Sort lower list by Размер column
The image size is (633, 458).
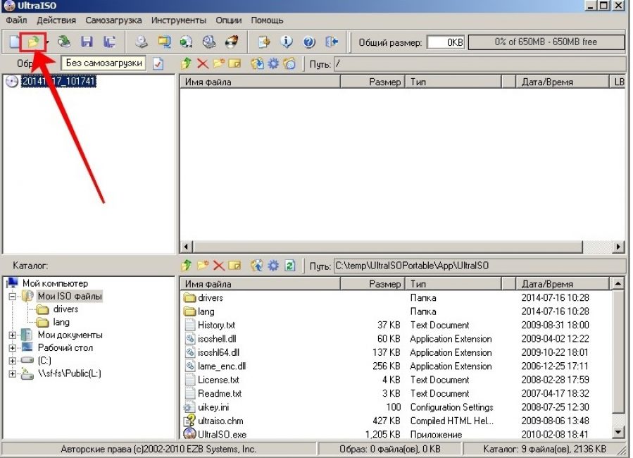pyautogui.click(x=372, y=284)
